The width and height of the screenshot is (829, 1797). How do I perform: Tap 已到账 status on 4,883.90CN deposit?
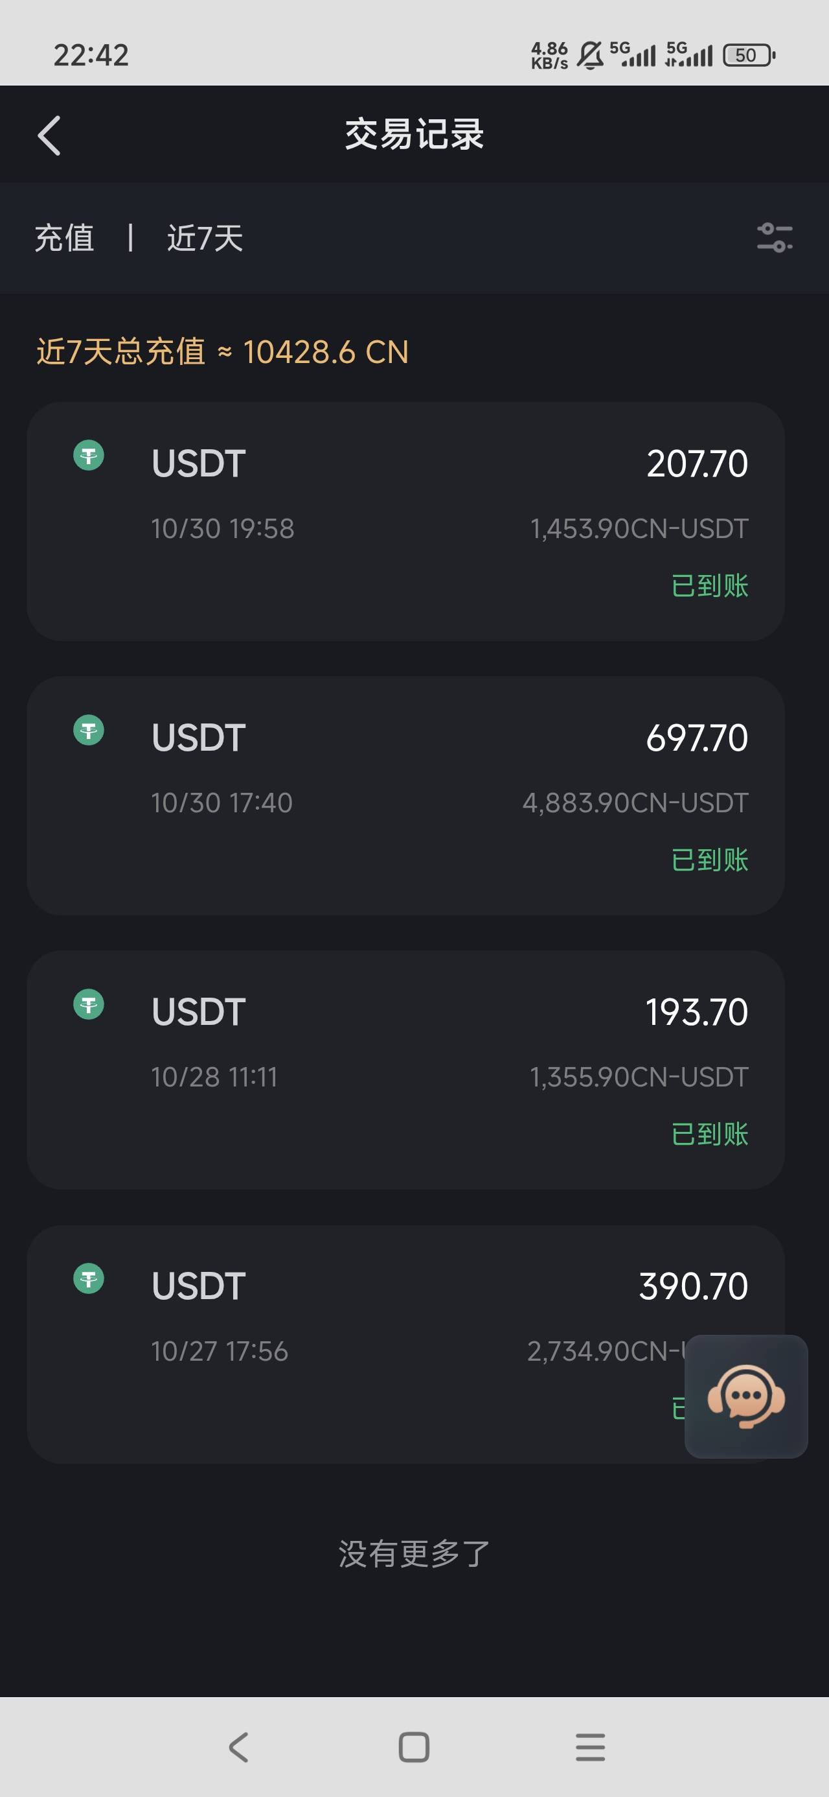click(x=709, y=860)
